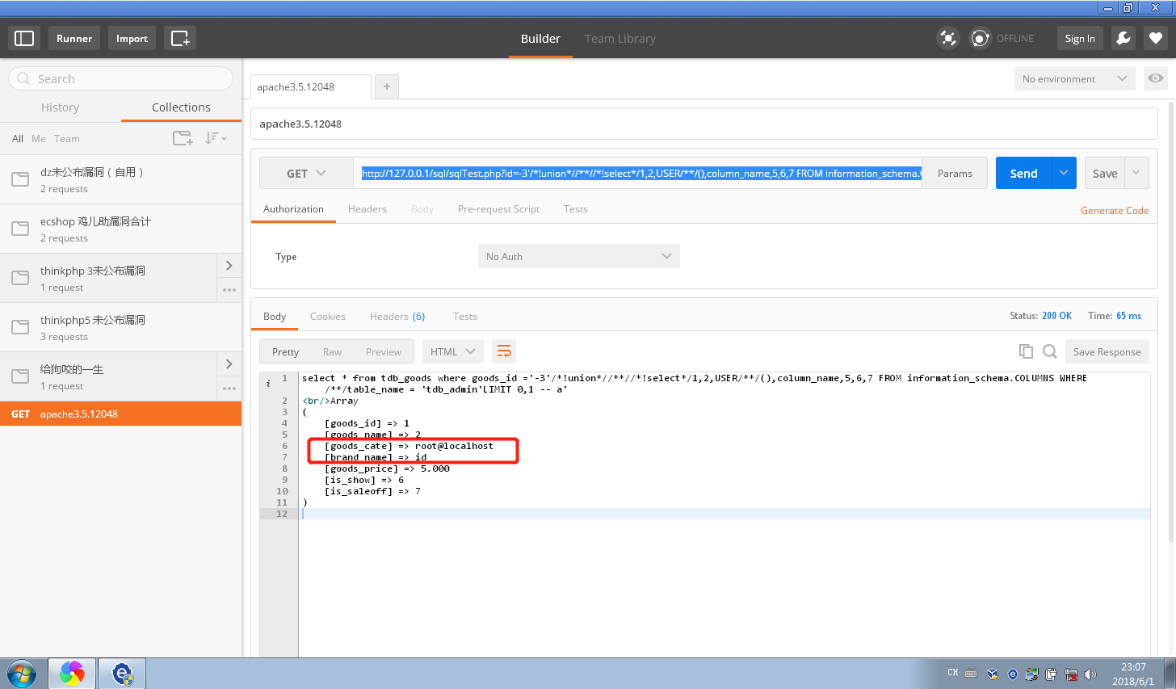Open settings wrench icon
The width and height of the screenshot is (1176, 689).
(x=1123, y=38)
